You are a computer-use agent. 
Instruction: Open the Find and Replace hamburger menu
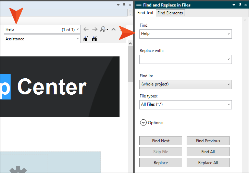[x=139, y=5]
